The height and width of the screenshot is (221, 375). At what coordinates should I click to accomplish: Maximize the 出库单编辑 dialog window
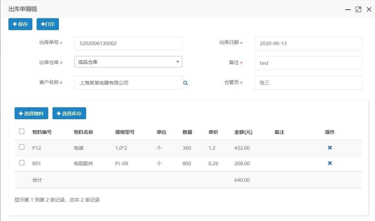coord(358,9)
